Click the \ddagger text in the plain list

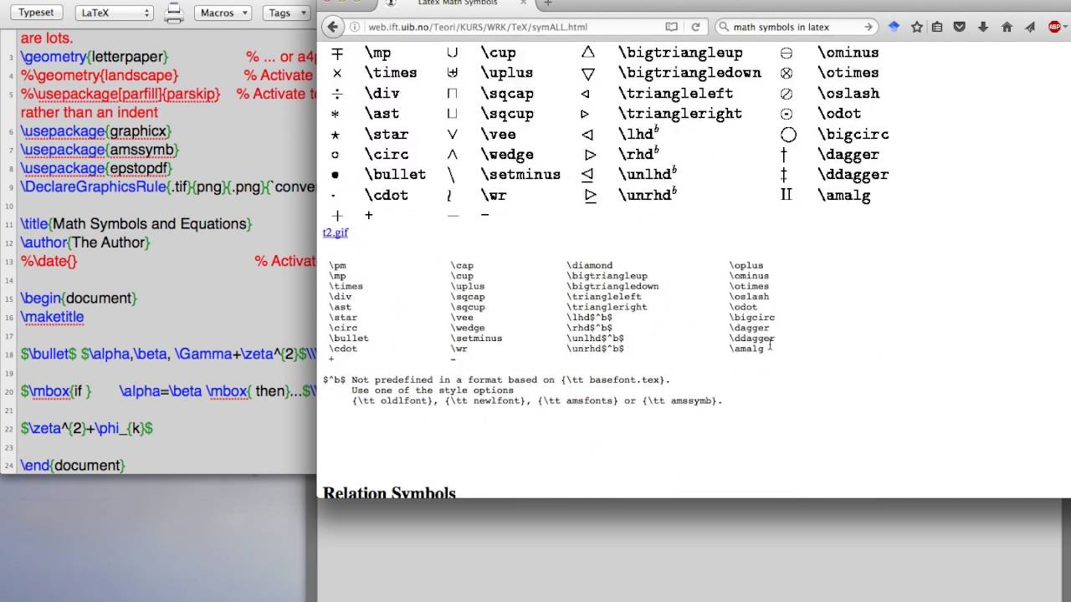pos(751,339)
